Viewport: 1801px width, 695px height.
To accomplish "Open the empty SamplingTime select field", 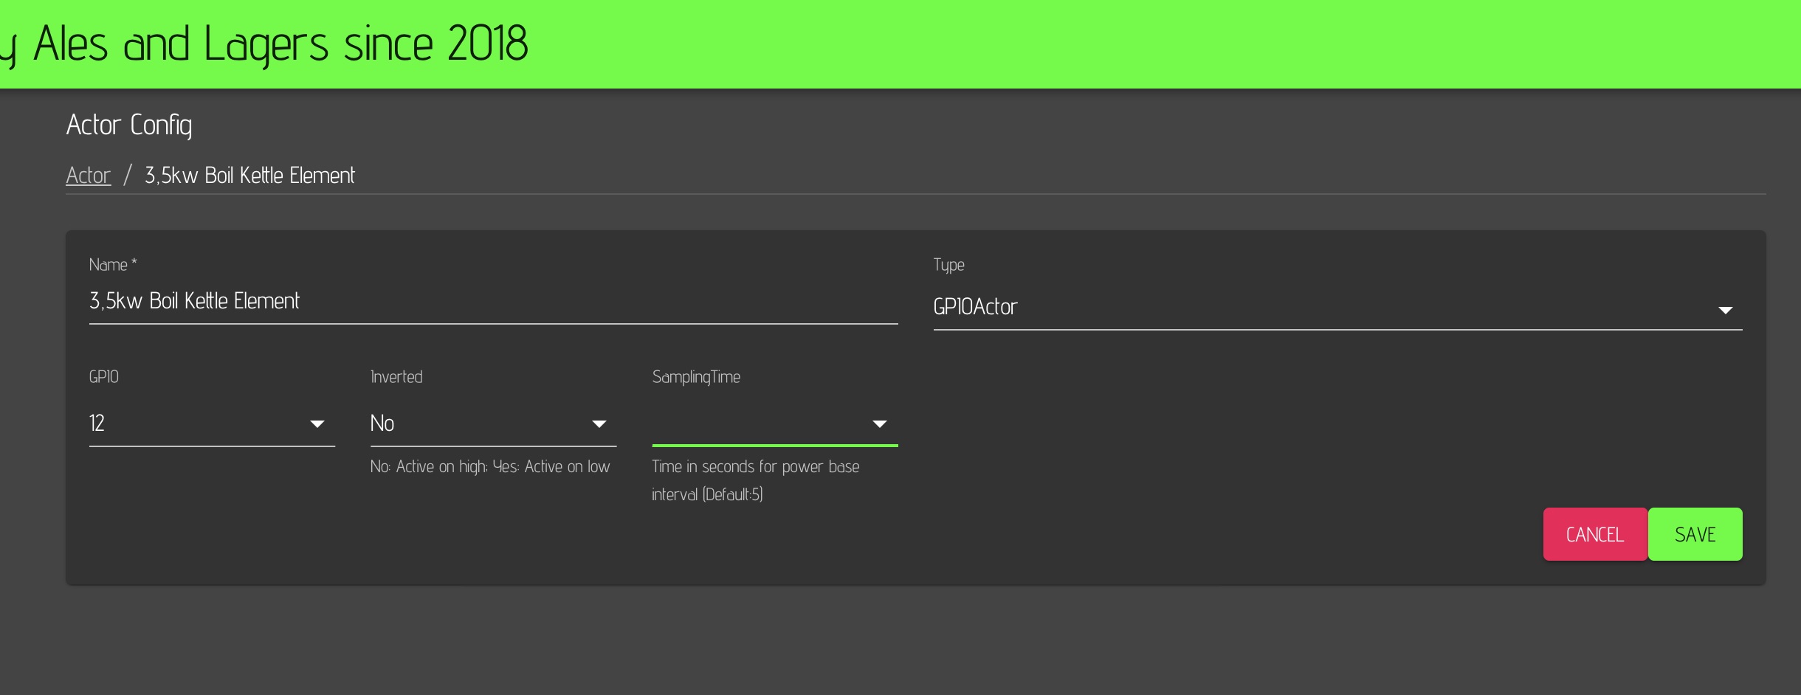I will click(x=759, y=423).
